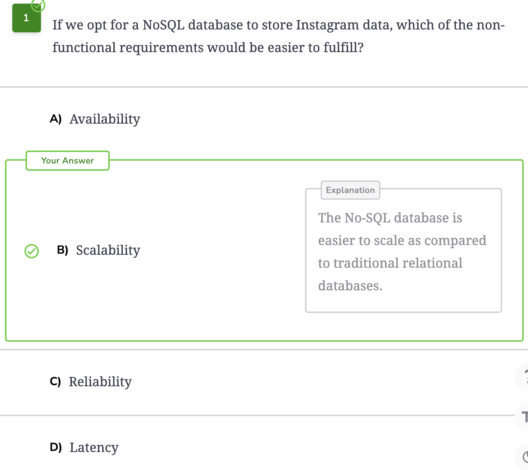This screenshot has width=528, height=470.
Task: Click the D) letter marker
Action: (56, 447)
